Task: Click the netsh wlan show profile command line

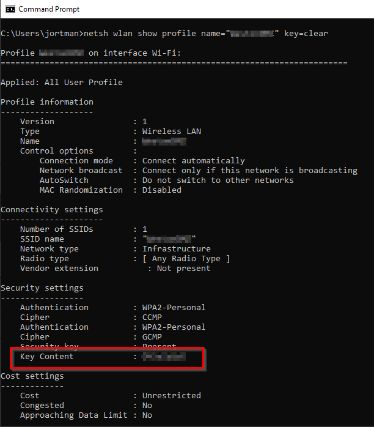Action: coord(164,34)
